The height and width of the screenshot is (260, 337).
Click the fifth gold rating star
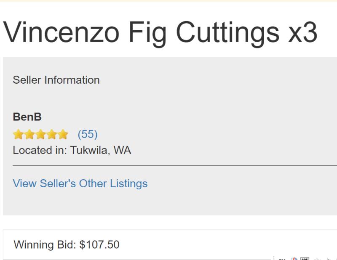point(63,134)
